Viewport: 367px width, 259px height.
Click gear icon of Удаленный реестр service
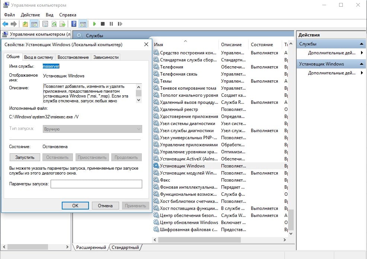(156, 109)
